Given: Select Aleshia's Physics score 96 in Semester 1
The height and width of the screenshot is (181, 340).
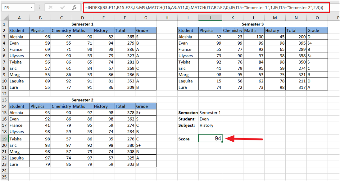Looking at the screenshot, I should click(x=40, y=37).
